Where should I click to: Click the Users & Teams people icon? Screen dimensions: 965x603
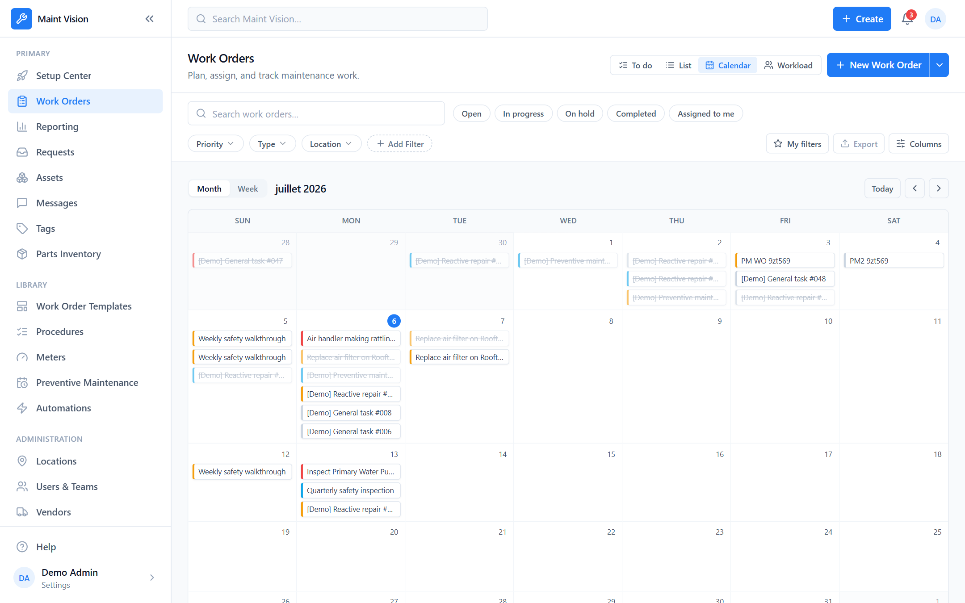tap(22, 487)
